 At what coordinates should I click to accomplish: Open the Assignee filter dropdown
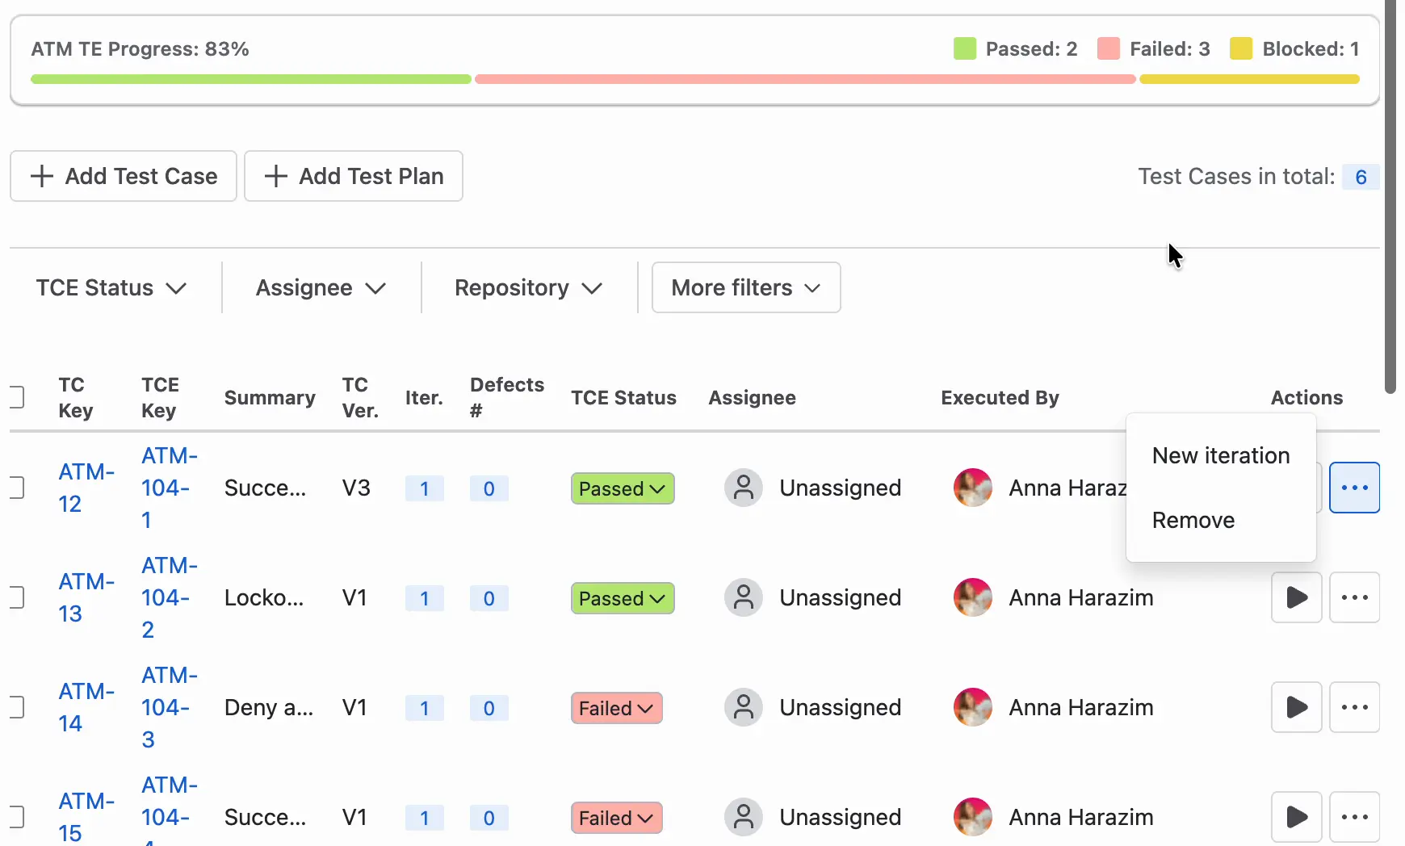click(x=321, y=287)
